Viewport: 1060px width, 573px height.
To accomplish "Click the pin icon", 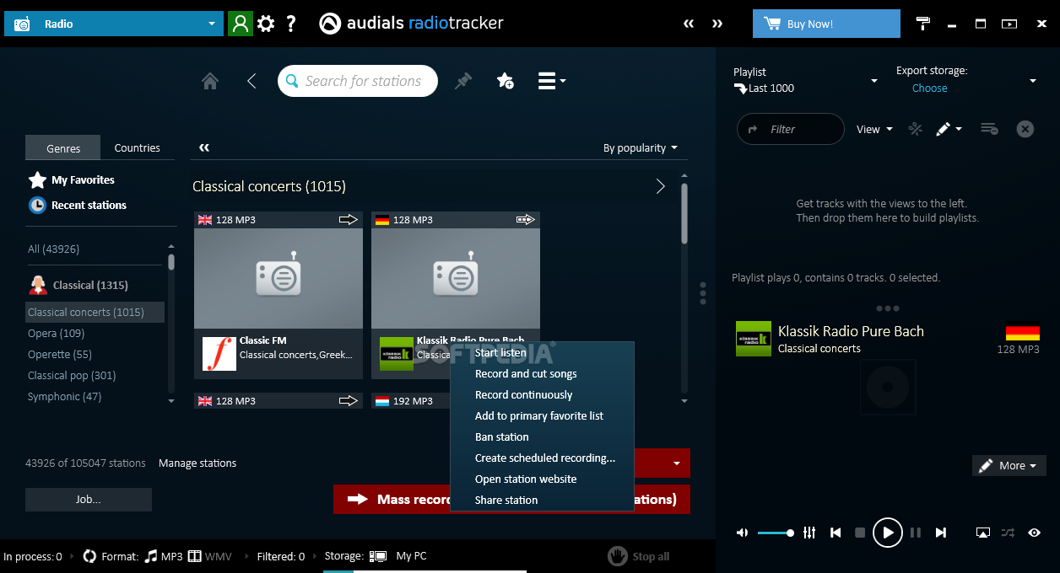I will pos(462,81).
